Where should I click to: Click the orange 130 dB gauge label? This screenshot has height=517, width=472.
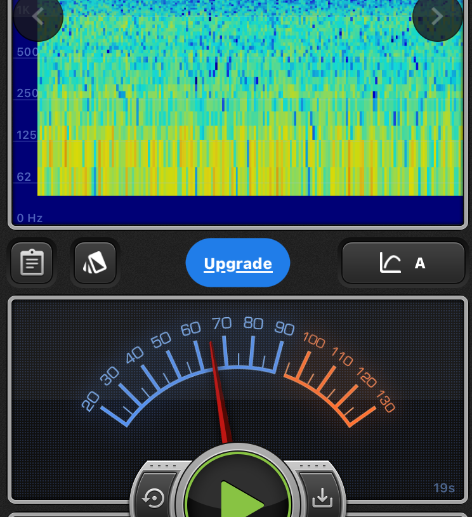pos(385,401)
